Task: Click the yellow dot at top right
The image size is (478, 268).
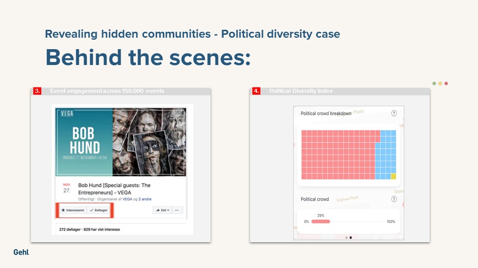Action: coord(440,83)
